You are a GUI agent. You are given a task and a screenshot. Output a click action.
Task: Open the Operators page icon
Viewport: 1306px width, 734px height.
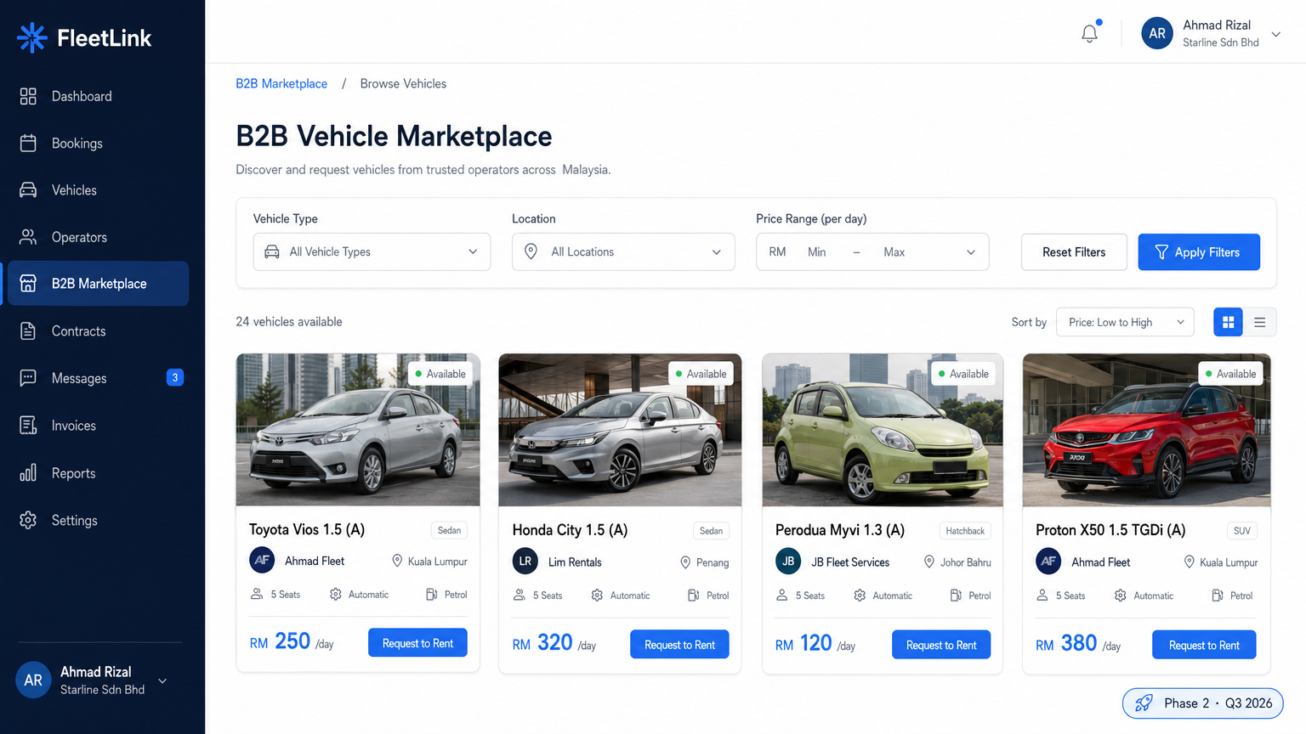pyautogui.click(x=26, y=236)
